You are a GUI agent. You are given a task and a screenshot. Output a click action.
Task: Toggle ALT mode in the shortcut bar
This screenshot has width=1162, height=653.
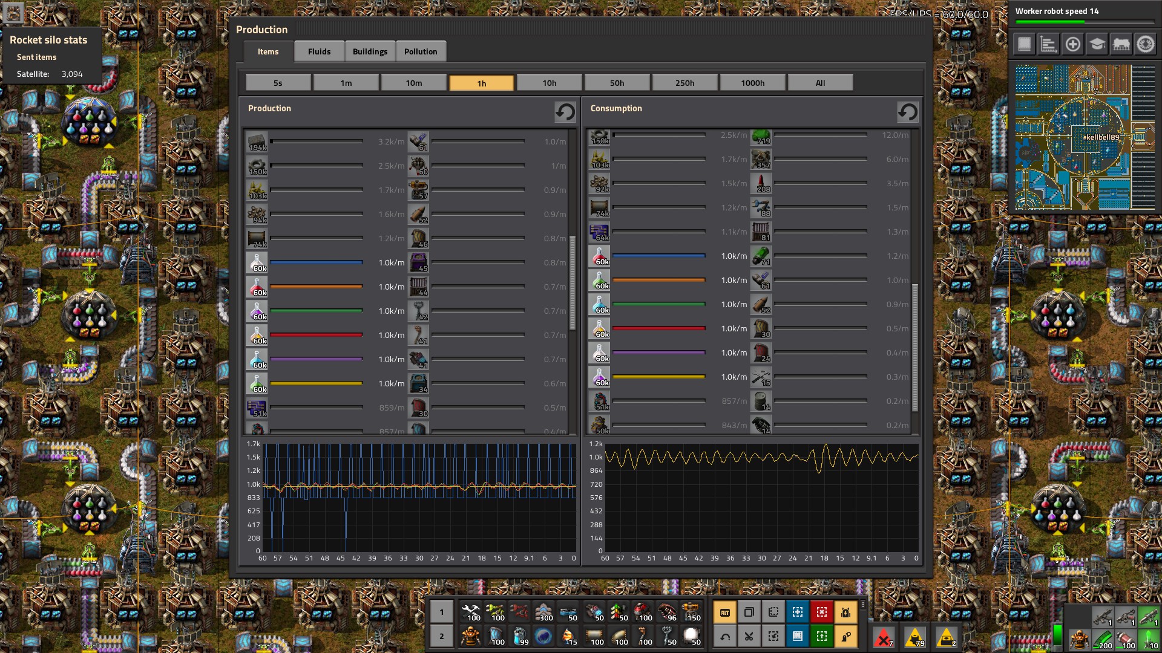click(724, 612)
